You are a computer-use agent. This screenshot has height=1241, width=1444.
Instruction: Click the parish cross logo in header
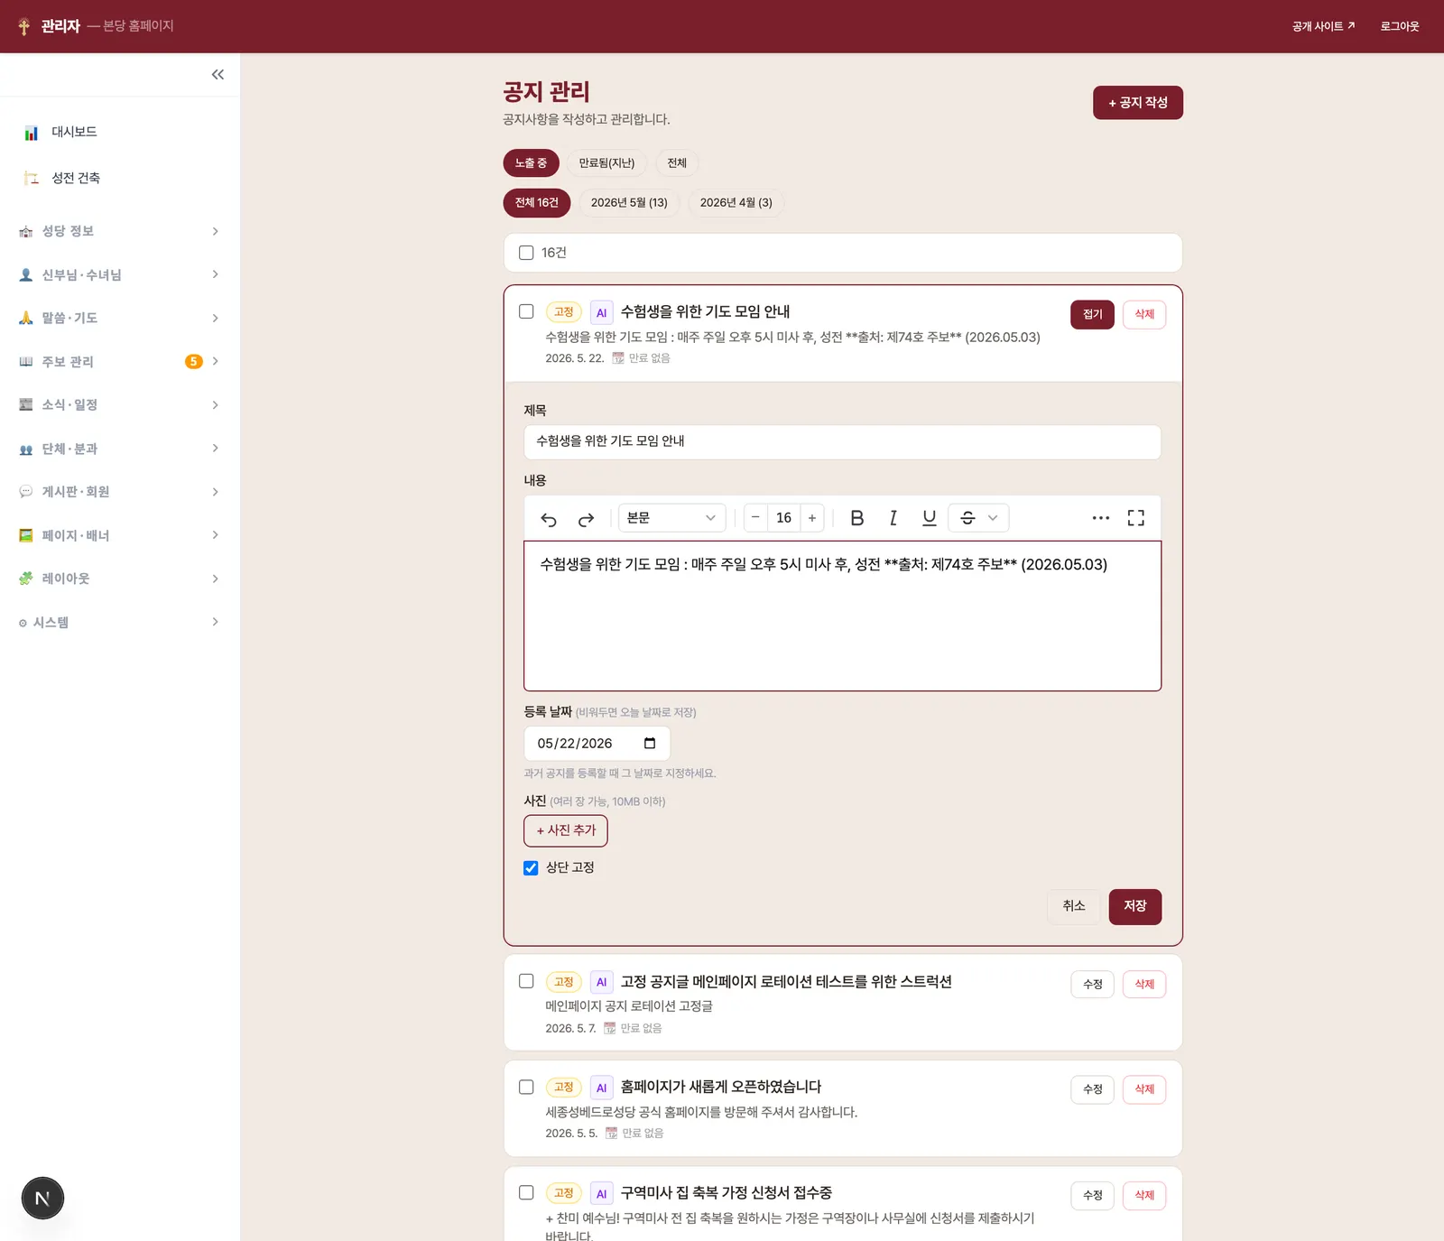click(x=24, y=26)
